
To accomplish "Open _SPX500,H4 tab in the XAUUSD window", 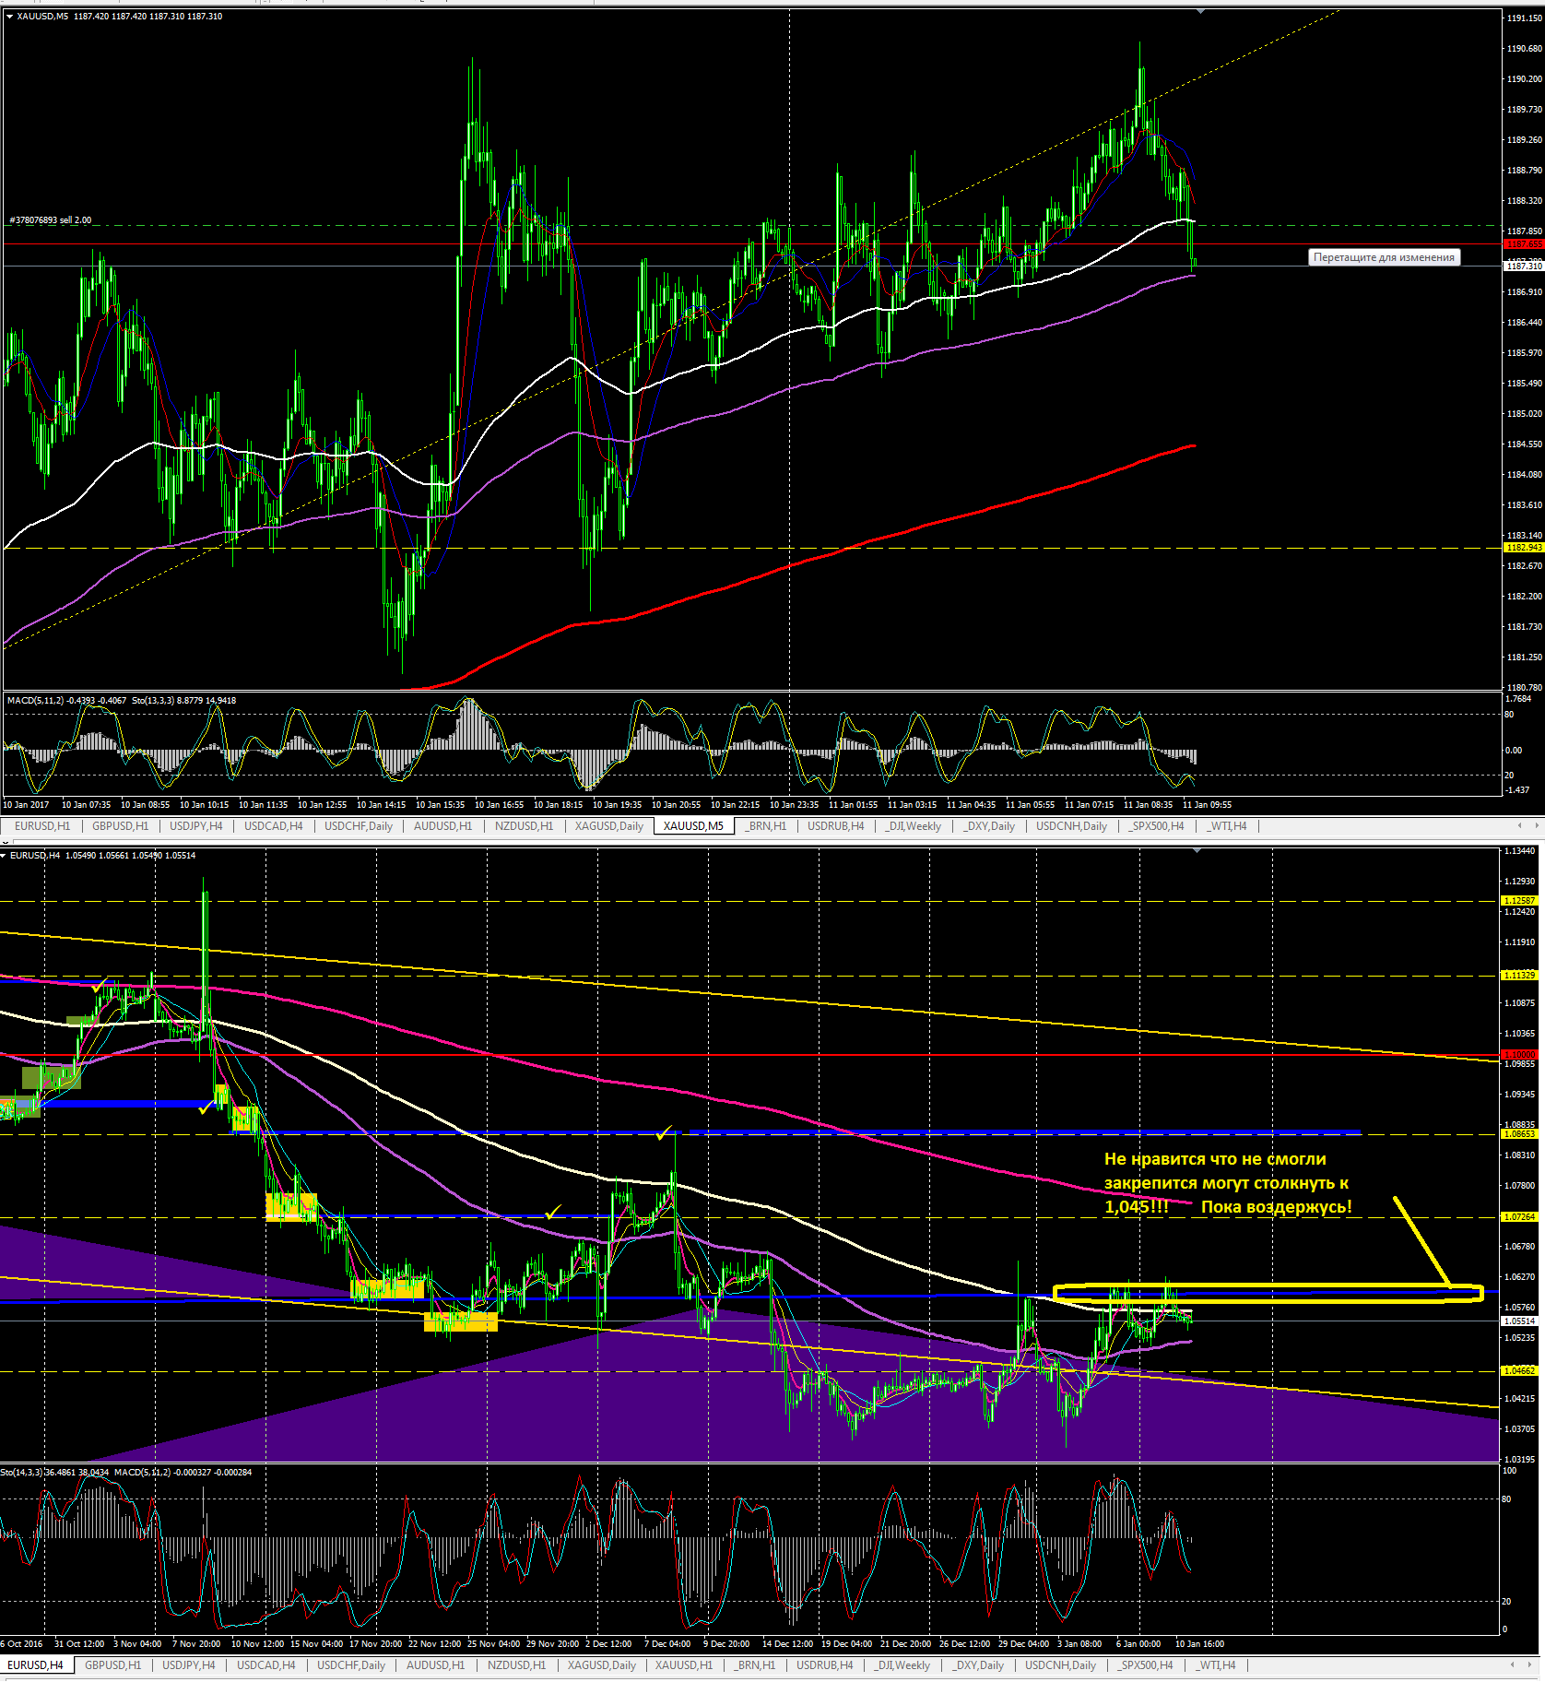I will tap(1157, 826).
